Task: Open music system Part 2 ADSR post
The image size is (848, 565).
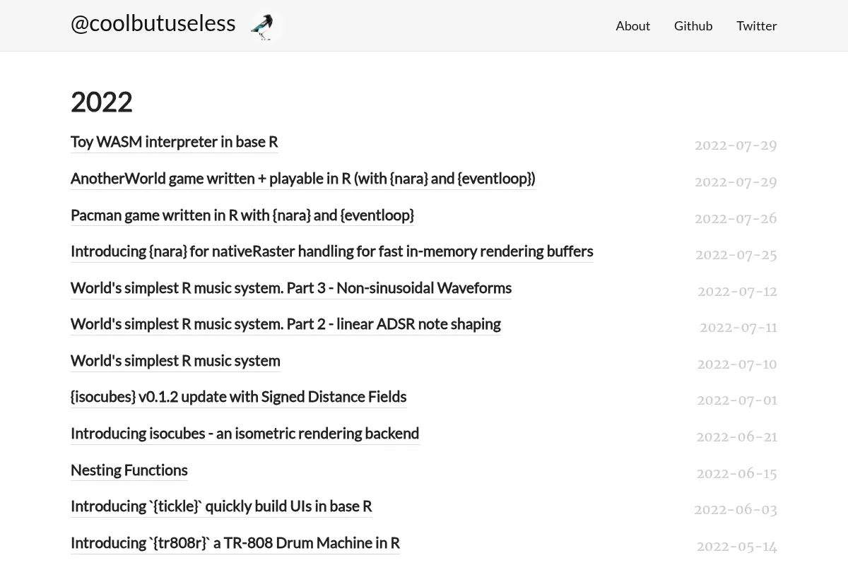Action: point(285,324)
